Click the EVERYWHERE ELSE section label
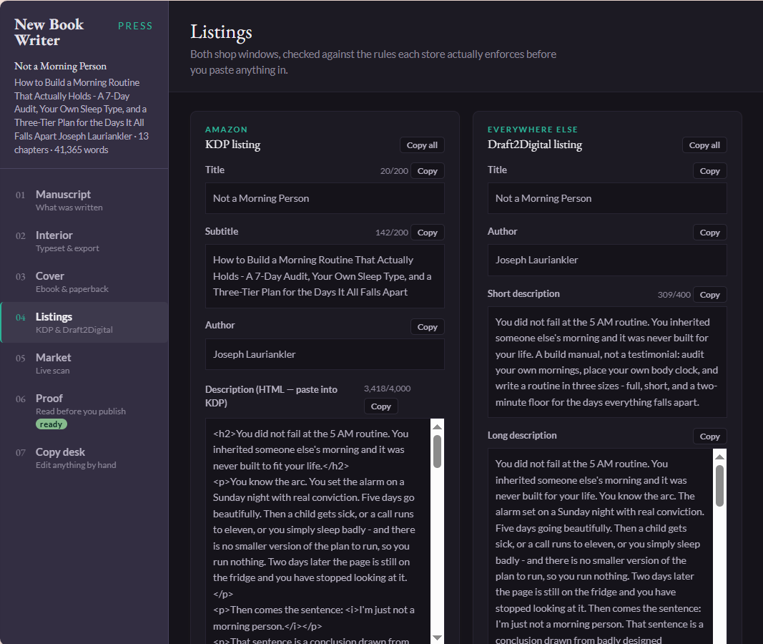The width and height of the screenshot is (763, 644). (533, 130)
